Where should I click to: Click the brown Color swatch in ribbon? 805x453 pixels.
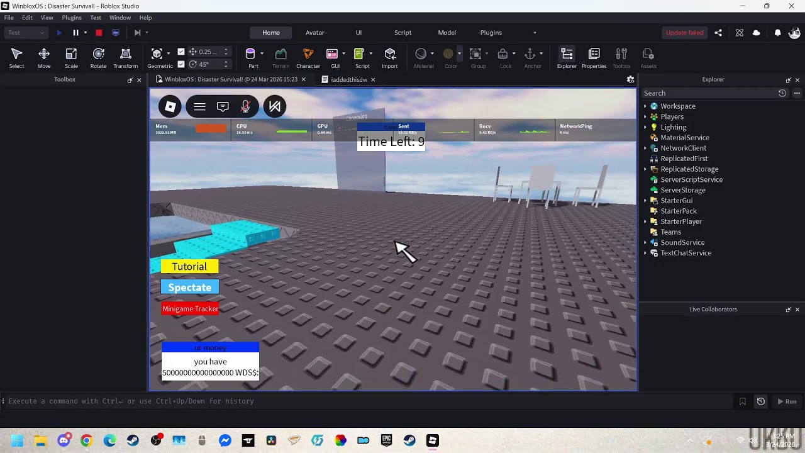coord(448,54)
